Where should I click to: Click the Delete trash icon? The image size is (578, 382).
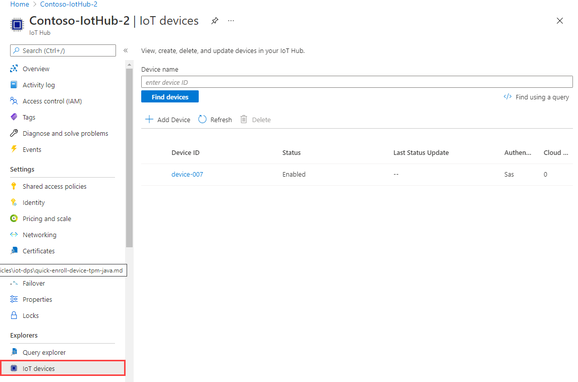pyautogui.click(x=244, y=120)
